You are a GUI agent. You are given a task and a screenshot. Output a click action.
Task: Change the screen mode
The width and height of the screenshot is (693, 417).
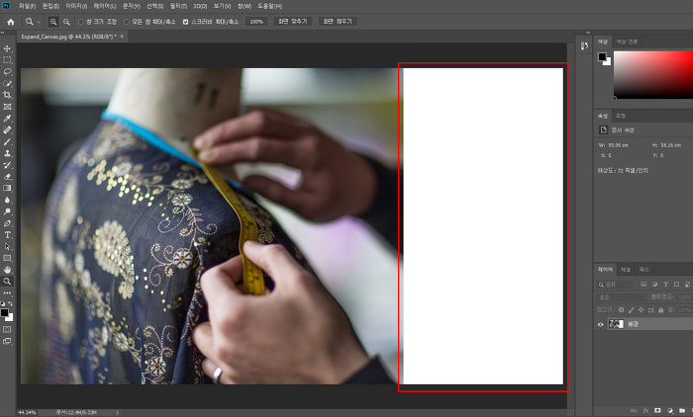7,341
